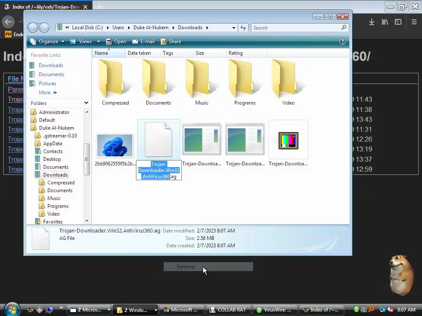Click the muted volume tray icon
Viewport: 422px width, 316px height.
tap(390, 309)
